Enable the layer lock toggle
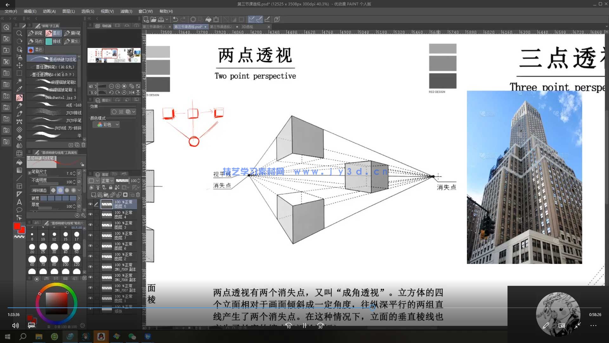 click(111, 187)
